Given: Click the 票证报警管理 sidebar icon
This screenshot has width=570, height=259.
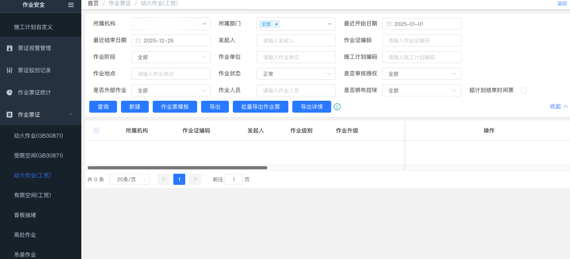Looking at the screenshot, I should point(10,48).
